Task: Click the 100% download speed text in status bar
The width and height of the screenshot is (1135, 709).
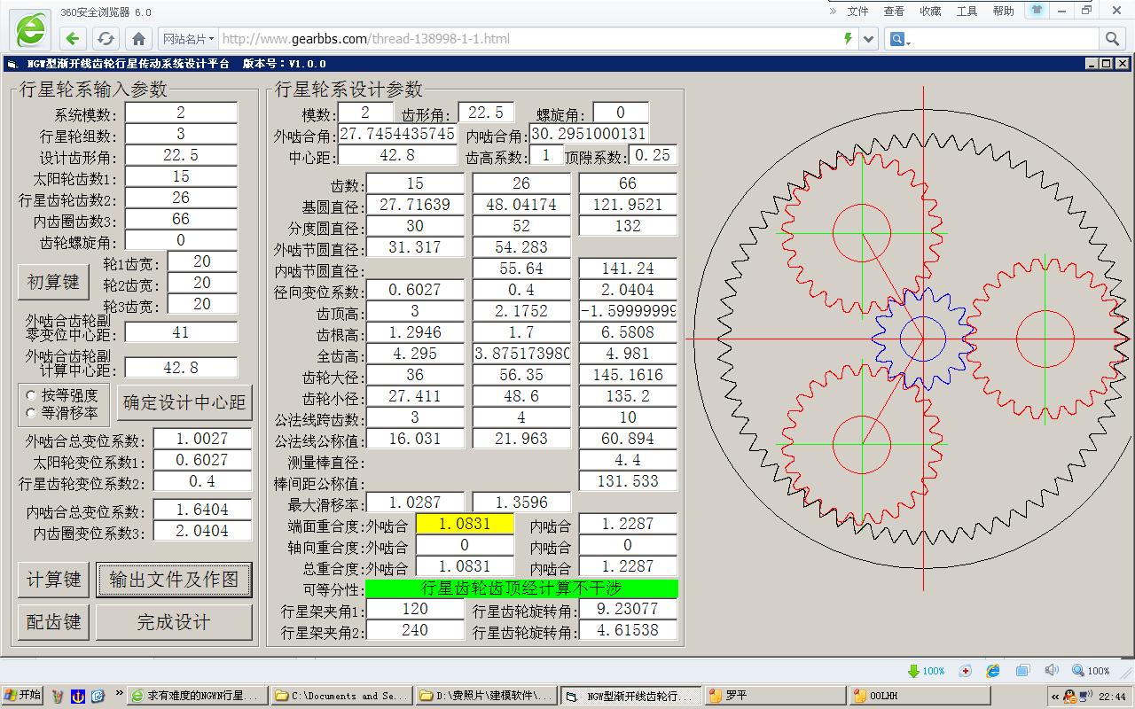Action: pos(934,671)
